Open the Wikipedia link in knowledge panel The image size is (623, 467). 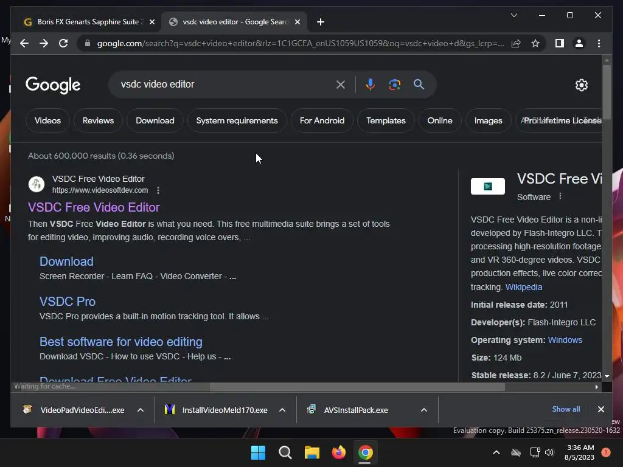pyautogui.click(x=523, y=287)
